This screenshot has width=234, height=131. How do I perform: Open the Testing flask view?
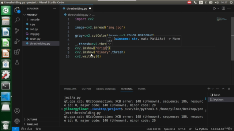pyautogui.click(x=17, y=62)
